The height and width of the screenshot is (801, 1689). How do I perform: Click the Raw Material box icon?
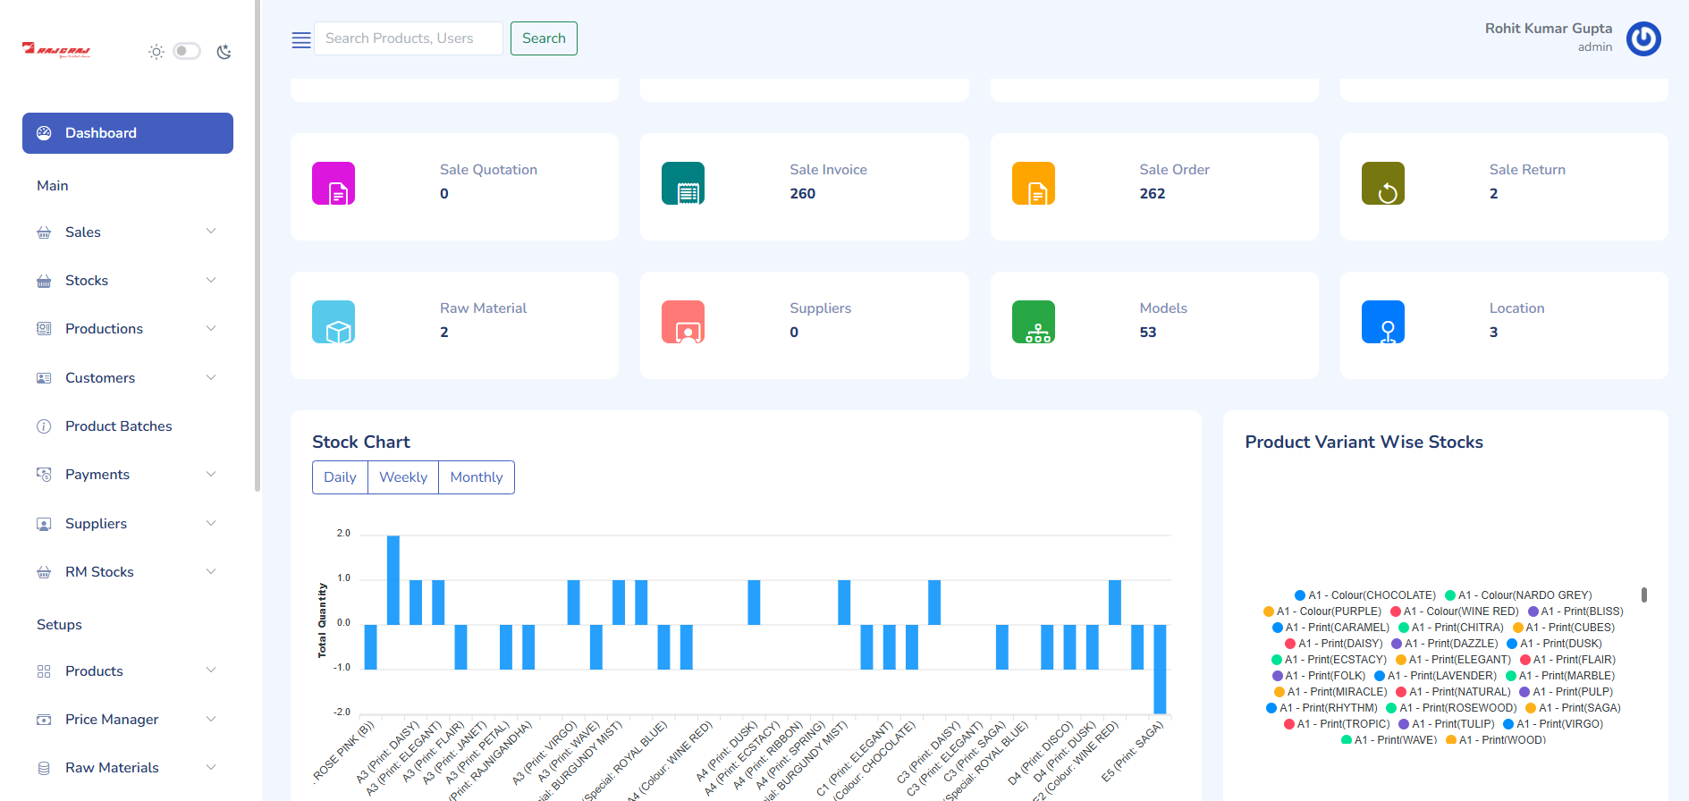coord(334,322)
